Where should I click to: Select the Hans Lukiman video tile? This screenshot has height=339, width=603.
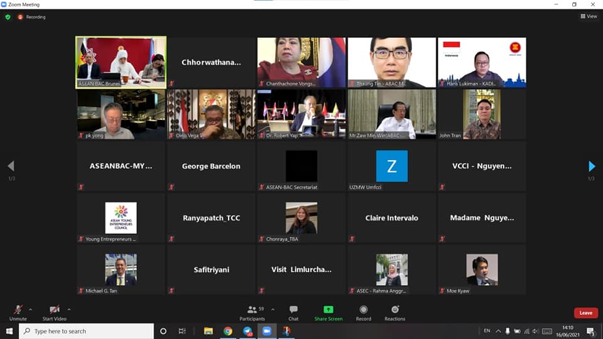pos(482,62)
